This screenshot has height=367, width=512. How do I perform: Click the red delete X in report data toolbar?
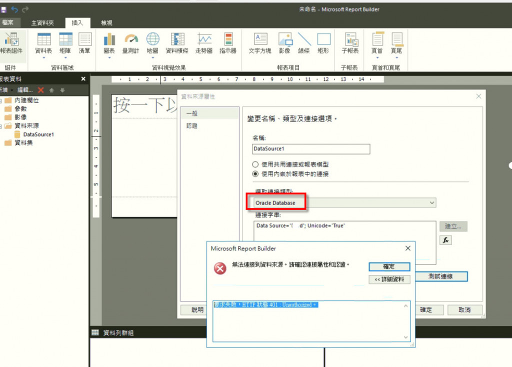41,90
